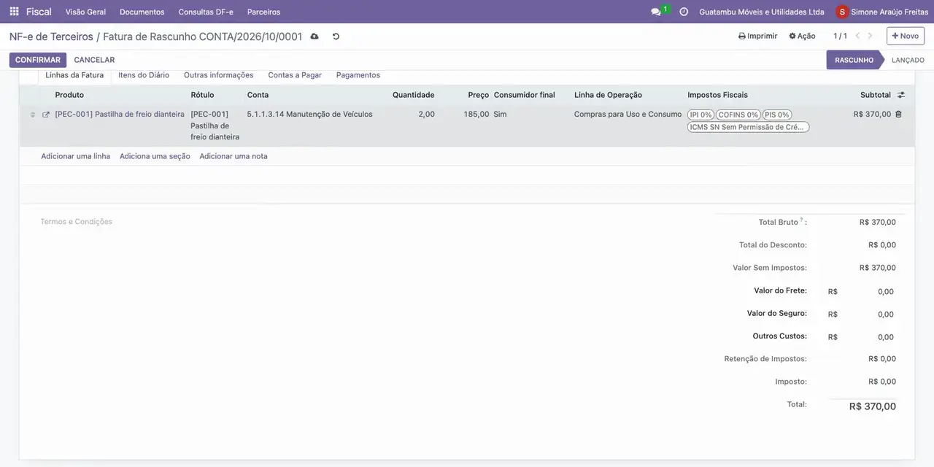Create a new record with Novo

[x=906, y=36]
